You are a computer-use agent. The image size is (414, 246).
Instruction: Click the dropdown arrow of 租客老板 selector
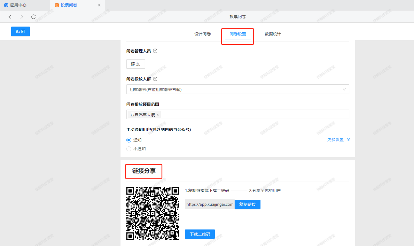tap(344, 89)
